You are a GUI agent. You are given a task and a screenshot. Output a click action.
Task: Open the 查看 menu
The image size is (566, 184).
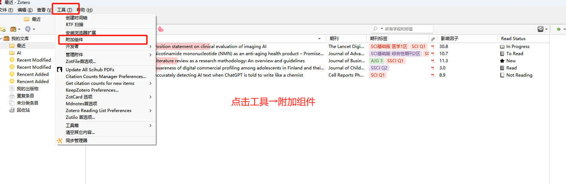44,10
